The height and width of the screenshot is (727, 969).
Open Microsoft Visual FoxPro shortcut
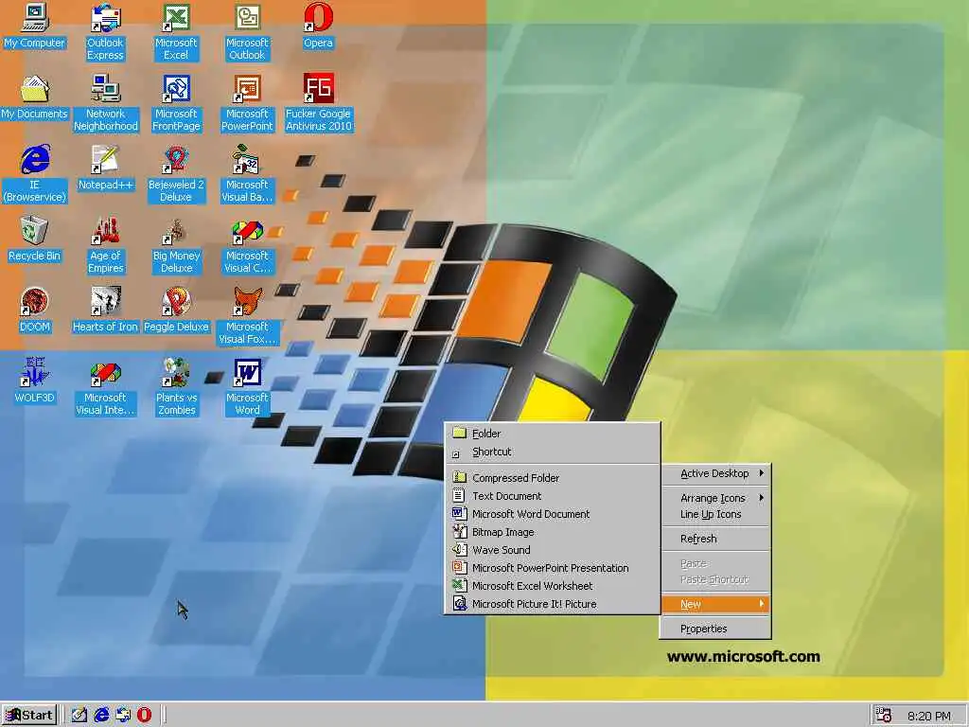pyautogui.click(x=247, y=316)
